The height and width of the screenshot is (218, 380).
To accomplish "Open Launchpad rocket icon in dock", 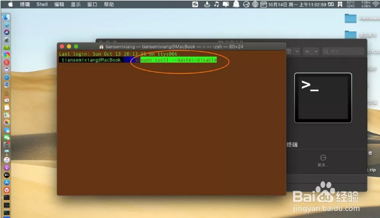I will coord(7,40).
